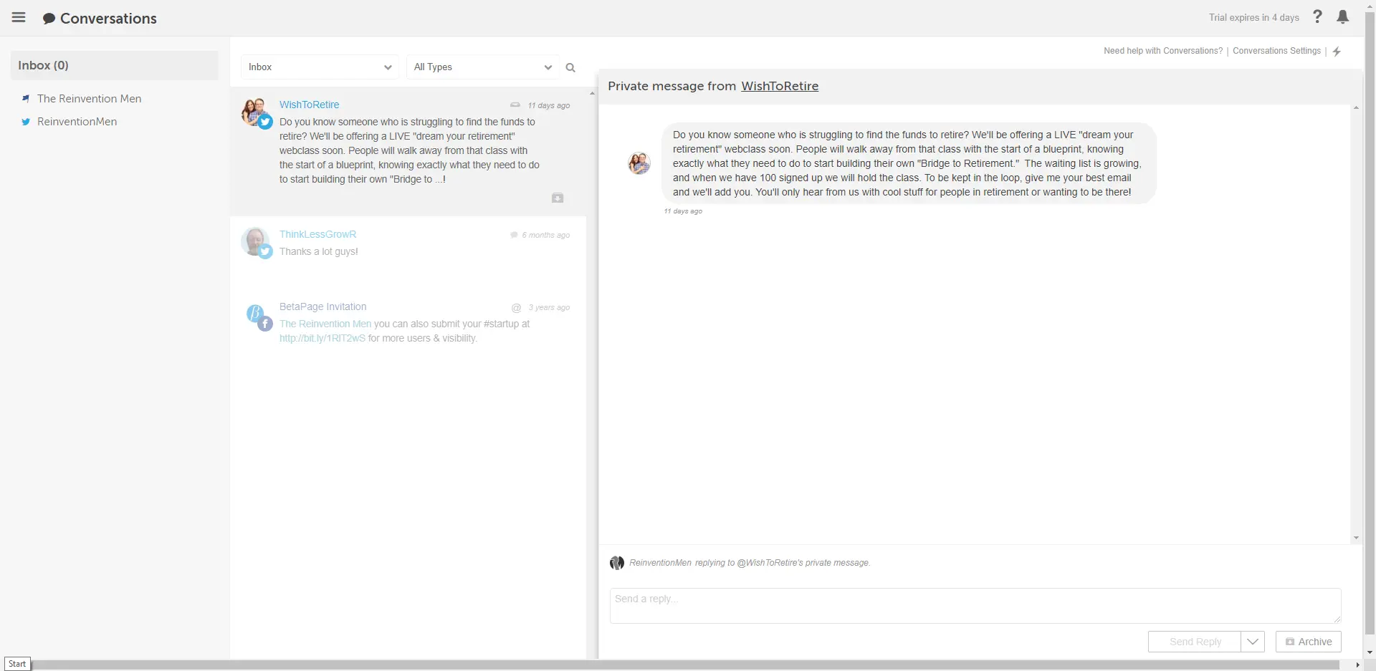1376x671 pixels.
Task: Click the help question mark icon
Action: click(1317, 16)
